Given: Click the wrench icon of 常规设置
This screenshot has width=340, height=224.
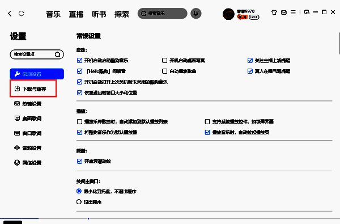Looking at the screenshot, I should tap(17, 74).
